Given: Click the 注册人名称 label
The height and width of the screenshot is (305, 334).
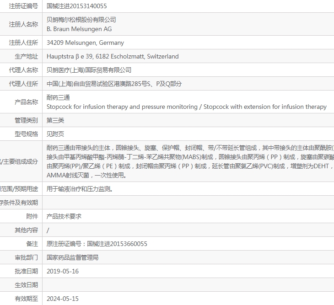Looking at the screenshot, I should [x=23, y=24].
